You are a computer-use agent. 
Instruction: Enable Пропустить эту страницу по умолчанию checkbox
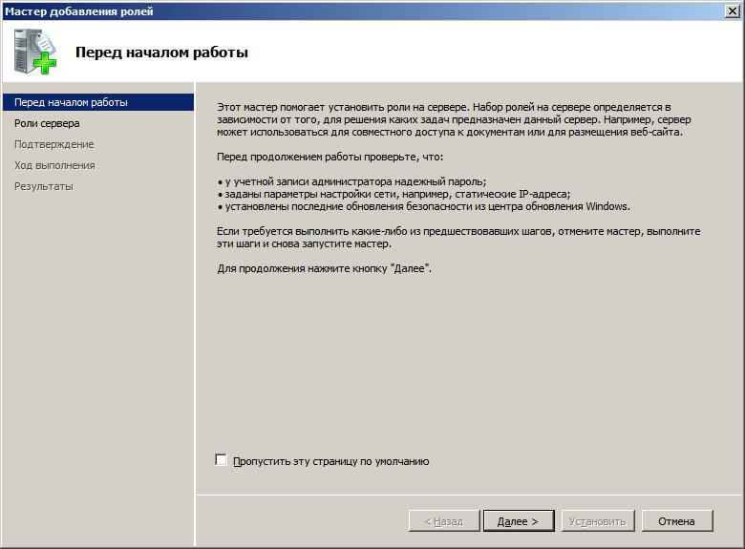pos(221,459)
